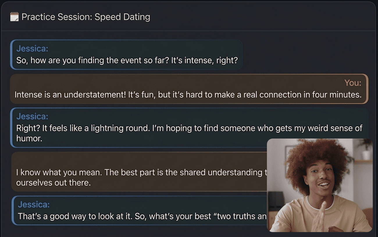Select Jessica's "That's a good way to look" text
This screenshot has width=378, height=237.
[87, 216]
